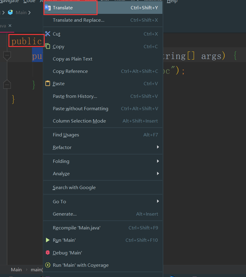Image resolution: width=246 pixels, height=277 pixels.
Task: Click the green Run 'Main' play icon
Action: coord(48,240)
